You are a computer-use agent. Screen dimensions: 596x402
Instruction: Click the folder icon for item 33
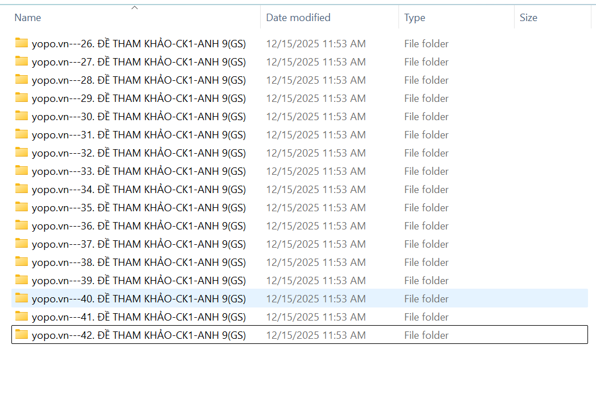[22, 171]
